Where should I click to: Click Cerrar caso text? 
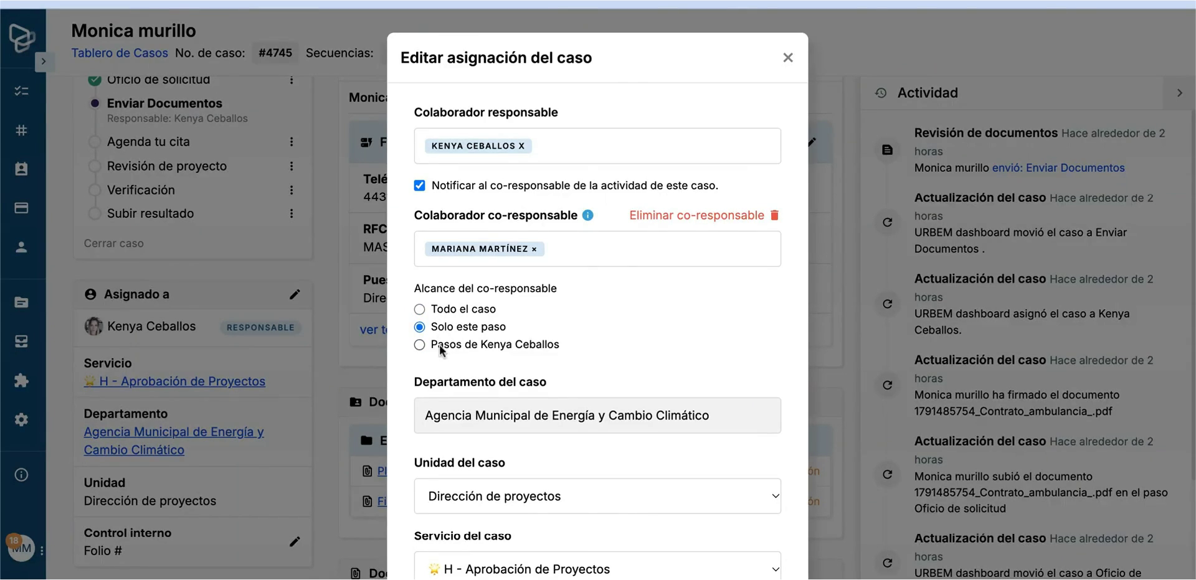tap(114, 243)
